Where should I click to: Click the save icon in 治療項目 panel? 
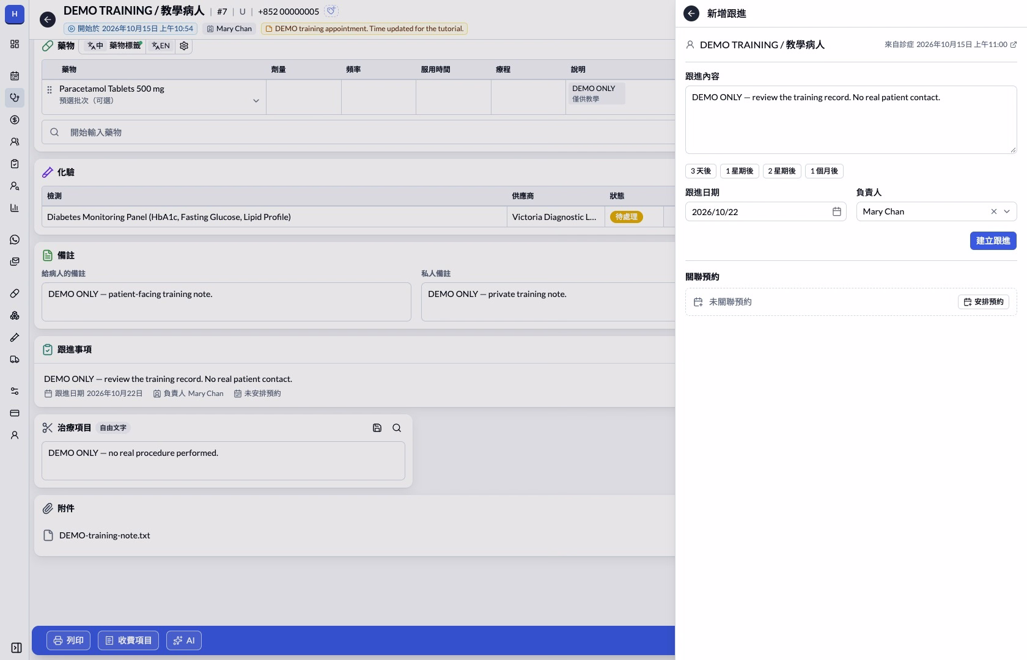click(x=377, y=428)
